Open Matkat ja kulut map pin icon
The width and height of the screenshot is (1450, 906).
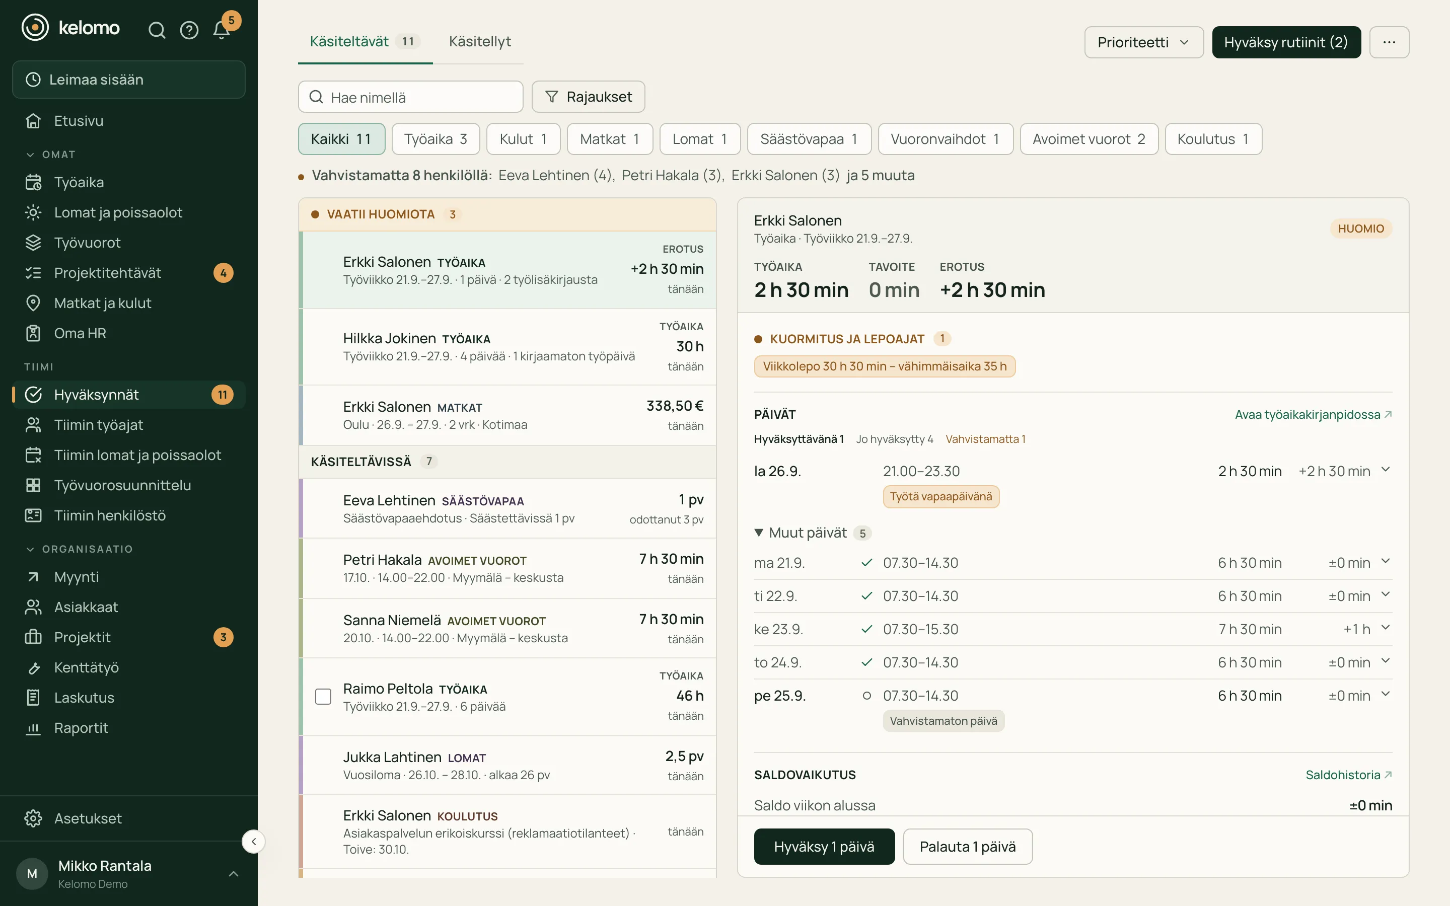tap(34, 303)
